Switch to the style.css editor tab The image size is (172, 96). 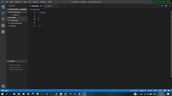(50, 6)
